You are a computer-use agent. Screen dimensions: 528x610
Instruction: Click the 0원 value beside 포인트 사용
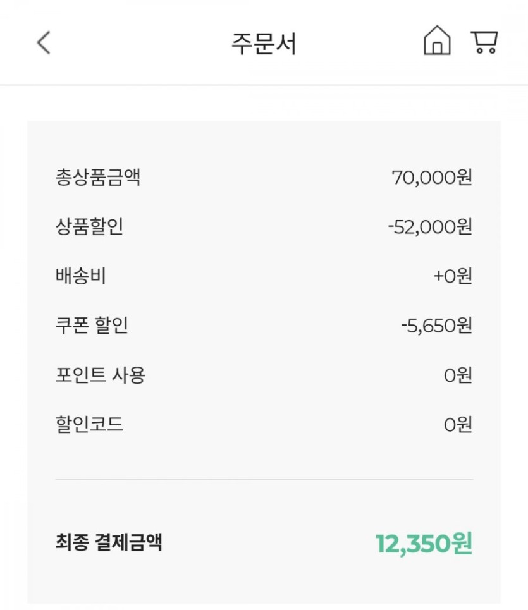click(458, 375)
